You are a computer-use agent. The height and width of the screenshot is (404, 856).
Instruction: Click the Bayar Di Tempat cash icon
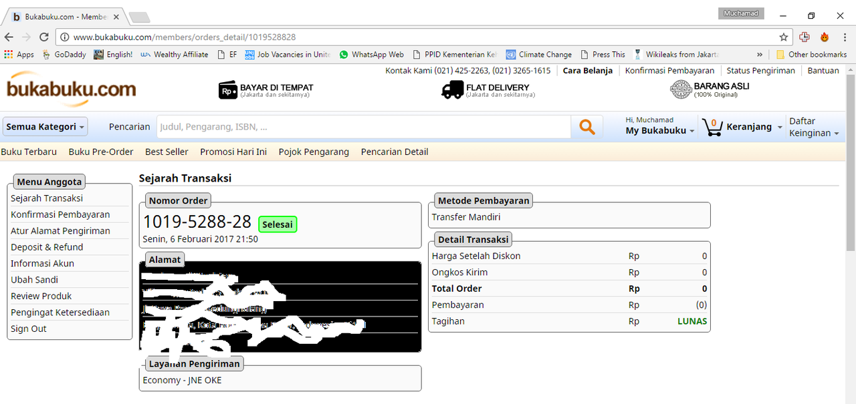pyautogui.click(x=228, y=90)
